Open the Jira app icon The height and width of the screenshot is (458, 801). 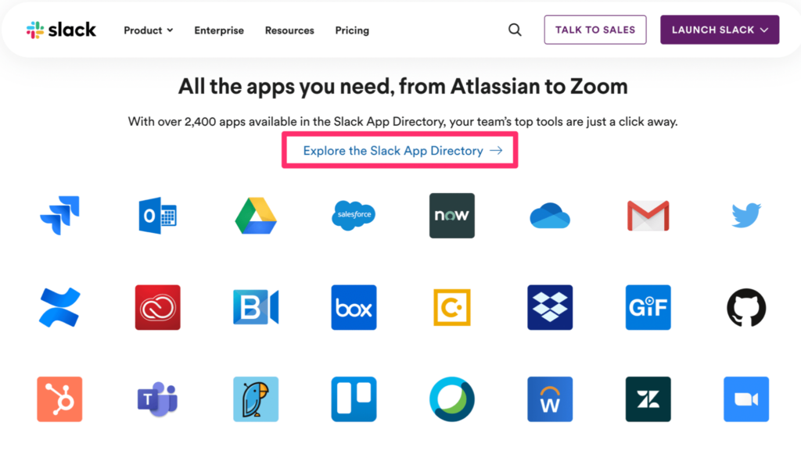(x=59, y=215)
